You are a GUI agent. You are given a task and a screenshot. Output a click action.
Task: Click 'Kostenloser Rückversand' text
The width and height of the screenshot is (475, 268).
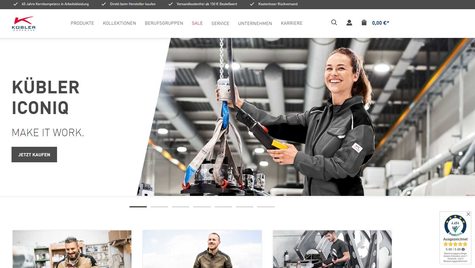[x=278, y=4]
